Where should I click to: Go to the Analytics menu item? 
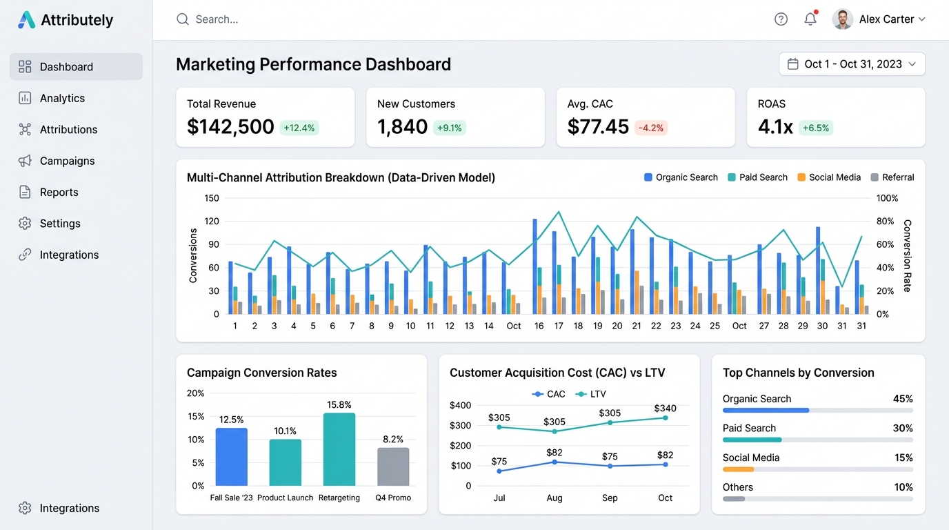pos(76,98)
